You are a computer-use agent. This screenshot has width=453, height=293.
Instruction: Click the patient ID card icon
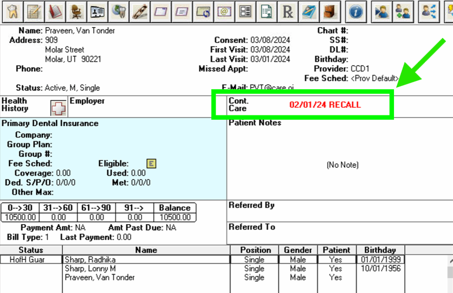point(98,12)
